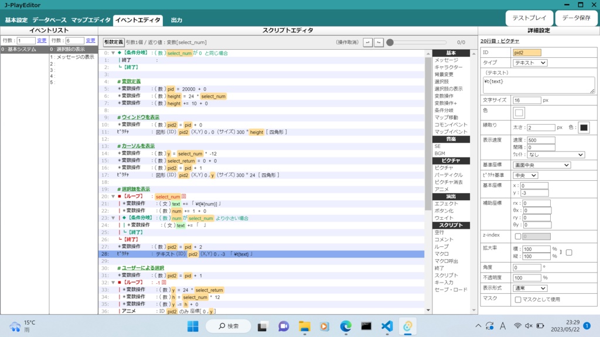Open Visual Studio Code from the taskbar
Screen dimensions: 600x337
(386, 325)
